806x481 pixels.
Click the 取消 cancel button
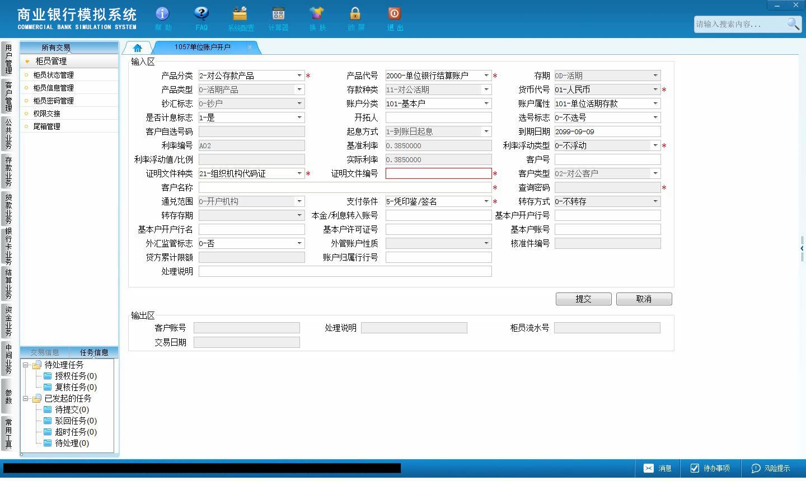[644, 299]
